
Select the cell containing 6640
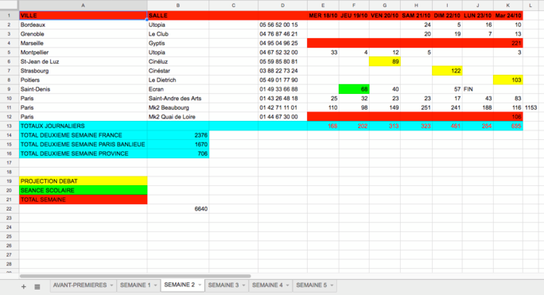point(178,208)
